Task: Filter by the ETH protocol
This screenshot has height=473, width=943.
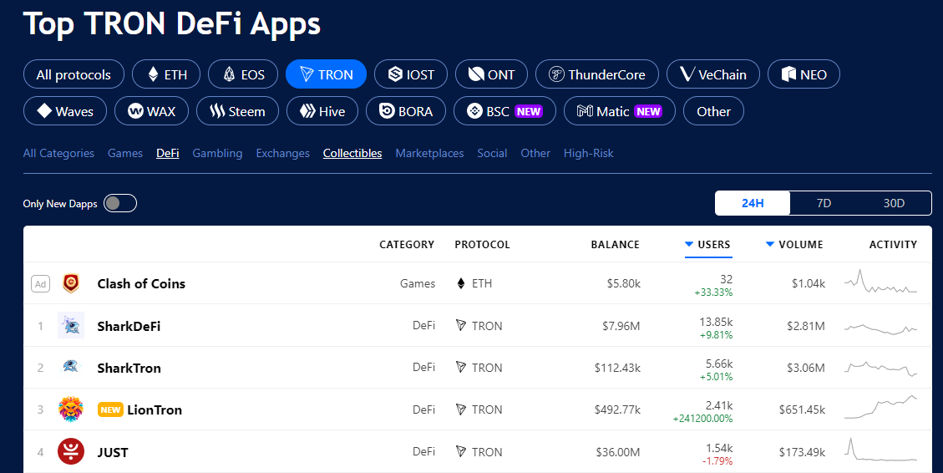Action: 166,74
